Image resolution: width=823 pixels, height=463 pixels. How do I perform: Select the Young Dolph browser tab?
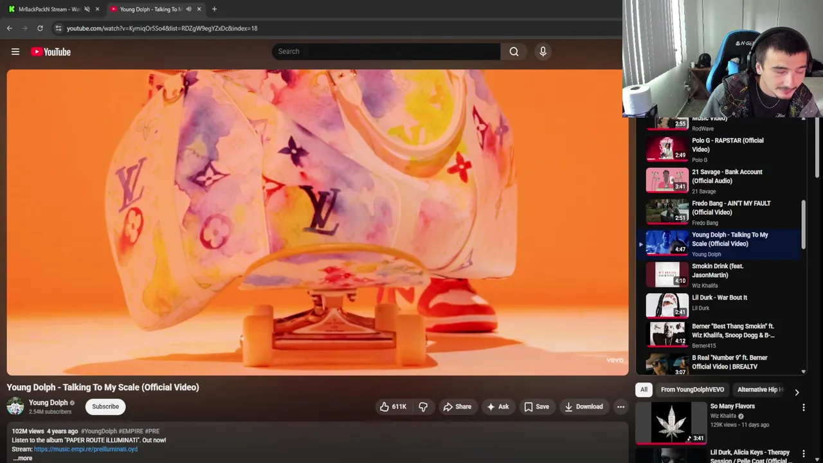coord(150,9)
